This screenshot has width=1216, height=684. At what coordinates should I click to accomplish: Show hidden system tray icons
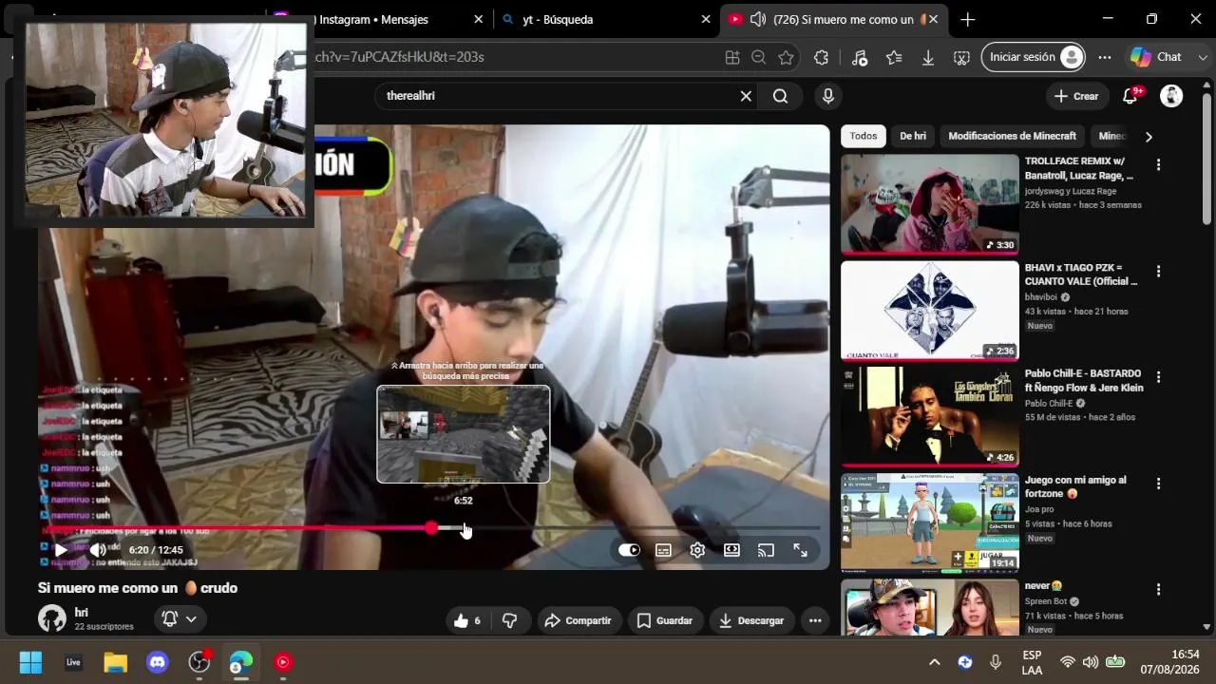pyautogui.click(x=934, y=662)
